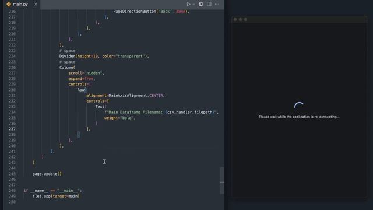
Task: Click the 'Please wait' re-connecting message
Action: click(x=299, y=117)
